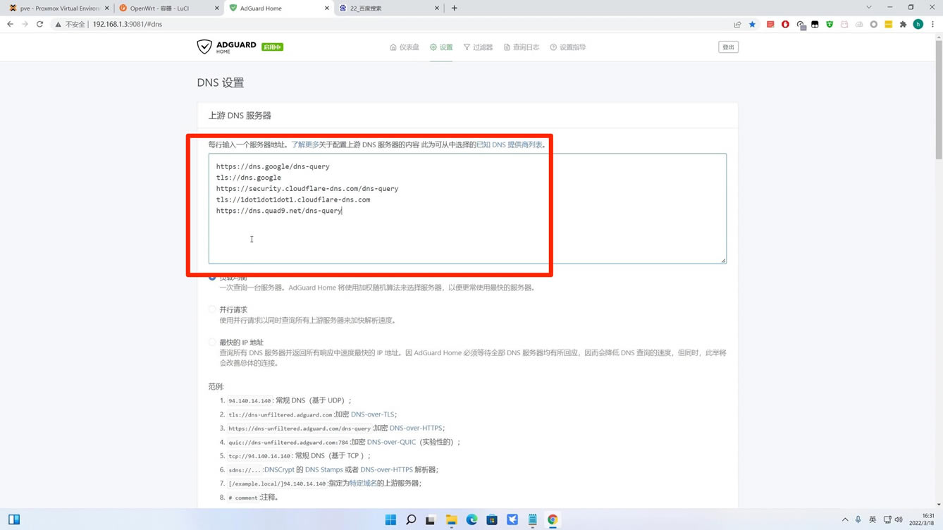The image size is (943, 530).
Task: Open the 已知 DNS 提供商列表 link
Action: (x=510, y=144)
